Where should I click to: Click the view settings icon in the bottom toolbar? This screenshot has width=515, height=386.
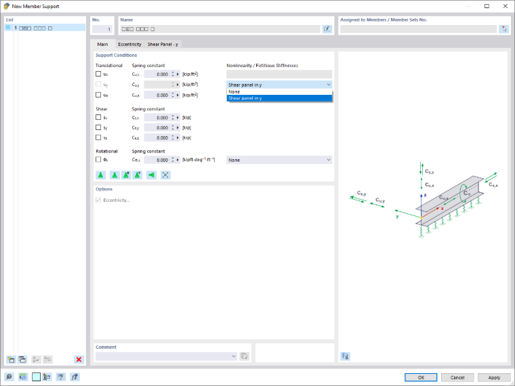click(61, 377)
